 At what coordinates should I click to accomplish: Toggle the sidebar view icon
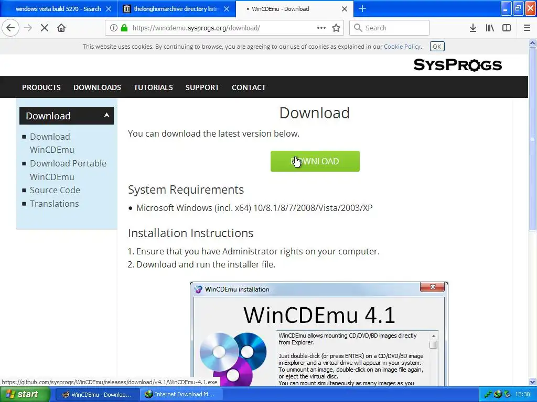507,28
